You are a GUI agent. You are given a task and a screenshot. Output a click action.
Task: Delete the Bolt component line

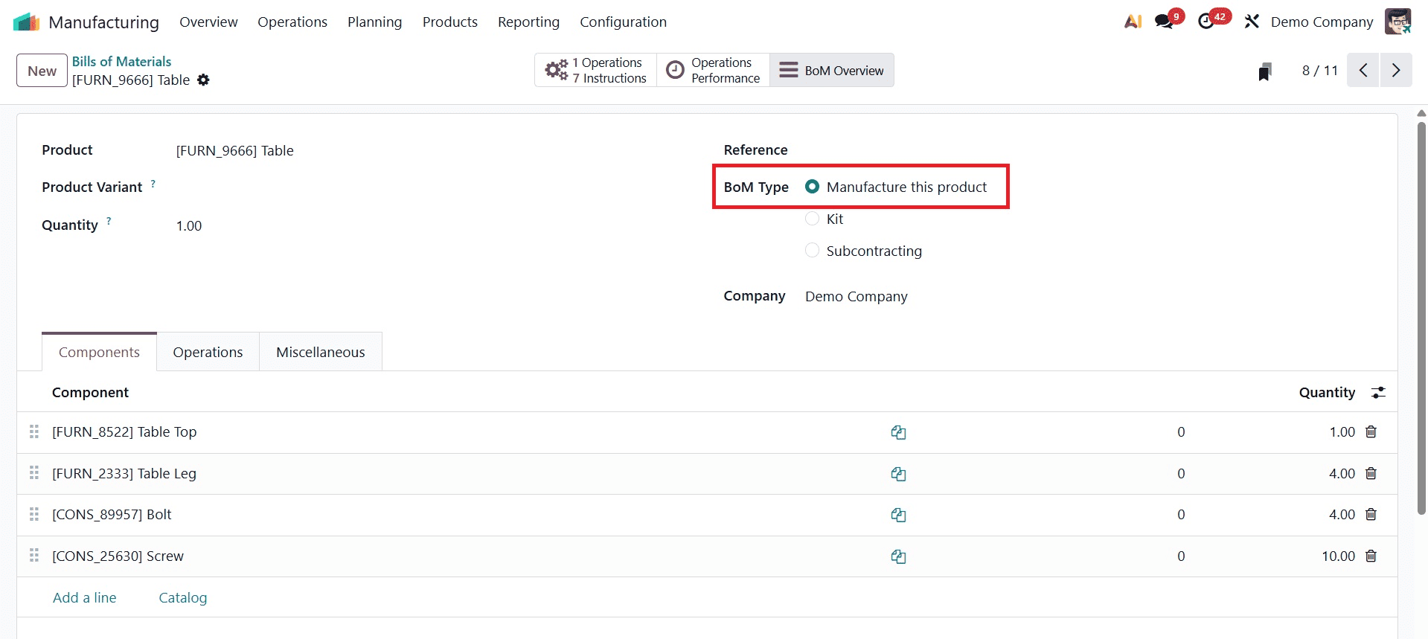(1371, 514)
